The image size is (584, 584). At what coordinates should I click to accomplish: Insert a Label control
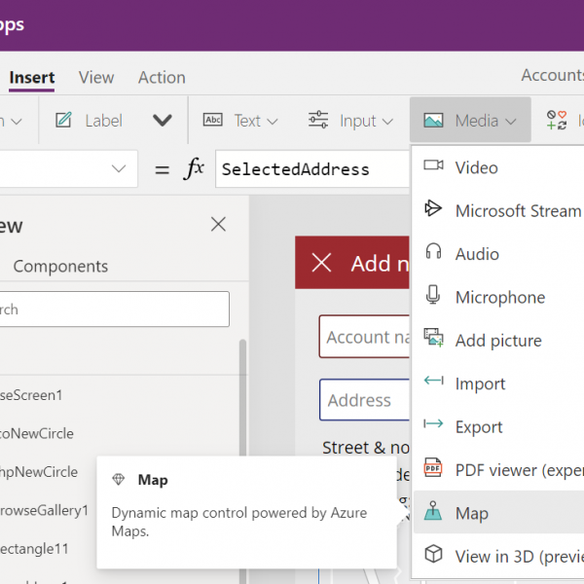[103, 121]
